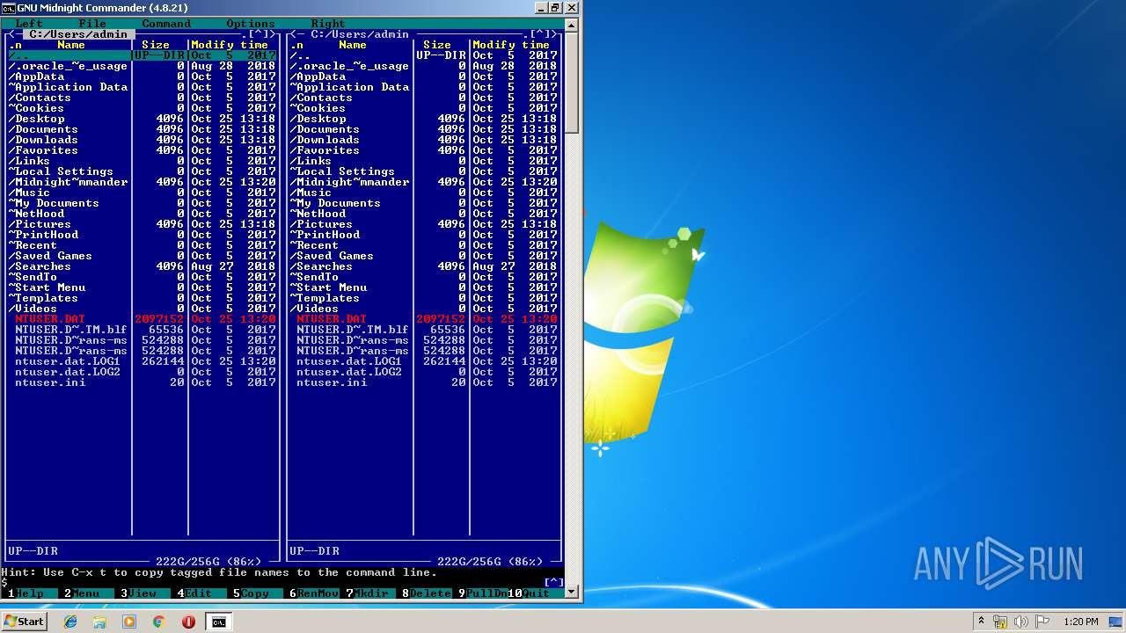Open Windows Media Player from taskbar
The width and height of the screenshot is (1126, 633).
point(129,622)
